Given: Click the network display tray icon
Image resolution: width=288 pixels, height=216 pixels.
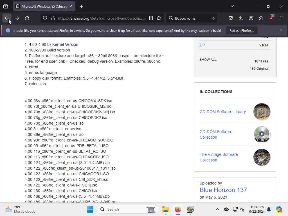Looking at the screenshot, I should [235, 209].
